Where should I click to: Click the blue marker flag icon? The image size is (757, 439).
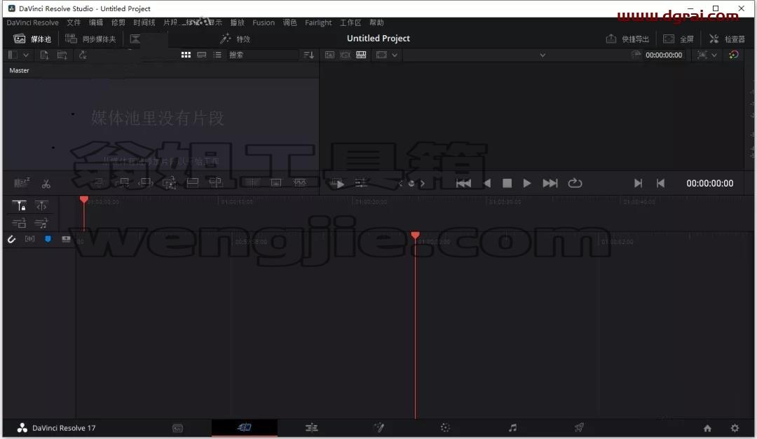pos(48,239)
